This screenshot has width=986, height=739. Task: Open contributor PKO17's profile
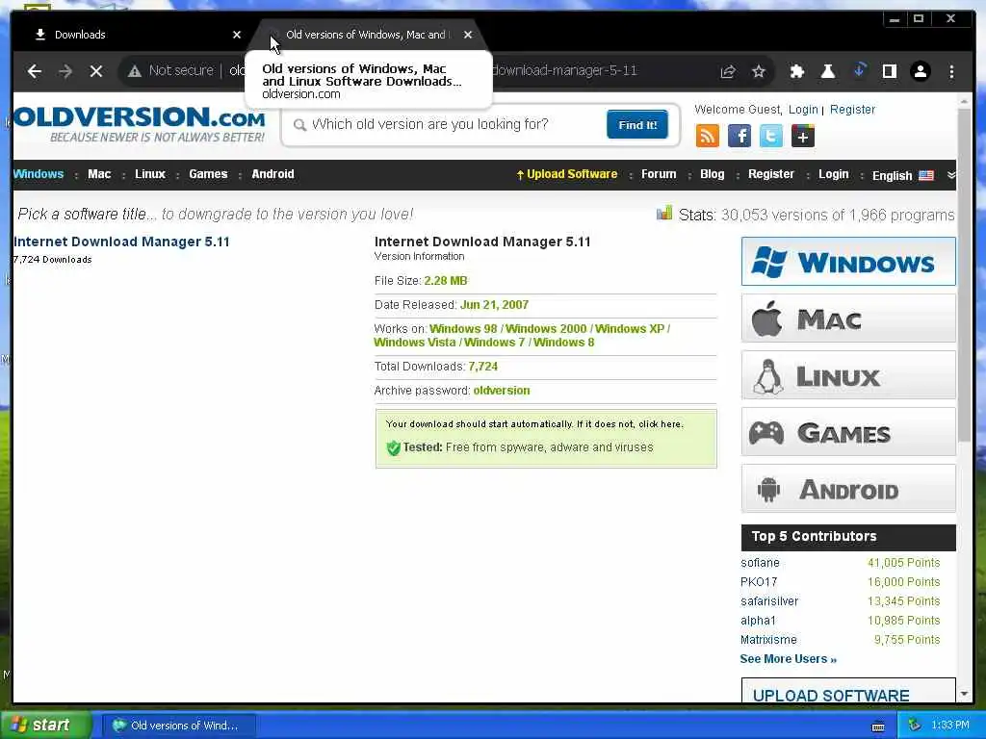pyautogui.click(x=759, y=582)
